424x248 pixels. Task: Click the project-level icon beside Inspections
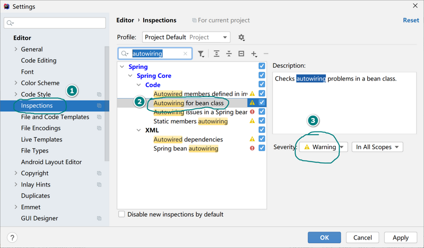(x=99, y=105)
